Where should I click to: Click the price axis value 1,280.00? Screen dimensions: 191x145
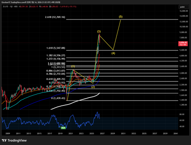point(183,105)
